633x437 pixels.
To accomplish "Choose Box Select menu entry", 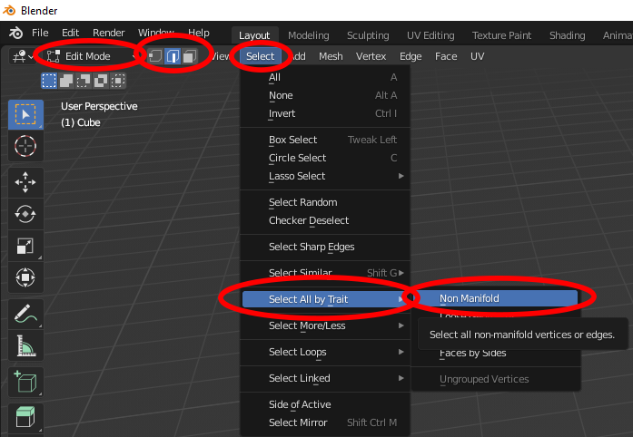I will (325, 140).
